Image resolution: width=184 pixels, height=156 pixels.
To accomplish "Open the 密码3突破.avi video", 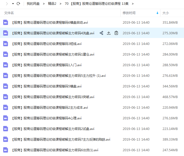I will pyautogui.click(x=53, y=97).
